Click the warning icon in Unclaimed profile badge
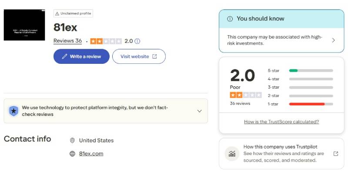Screen dimensions: 348x175 57,14
